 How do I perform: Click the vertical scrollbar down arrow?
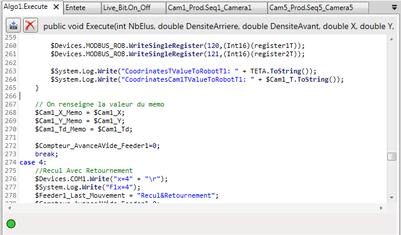(x=392, y=197)
